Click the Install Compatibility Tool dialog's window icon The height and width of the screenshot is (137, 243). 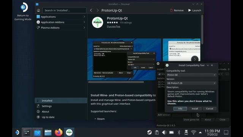pyautogui.click(x=167, y=65)
